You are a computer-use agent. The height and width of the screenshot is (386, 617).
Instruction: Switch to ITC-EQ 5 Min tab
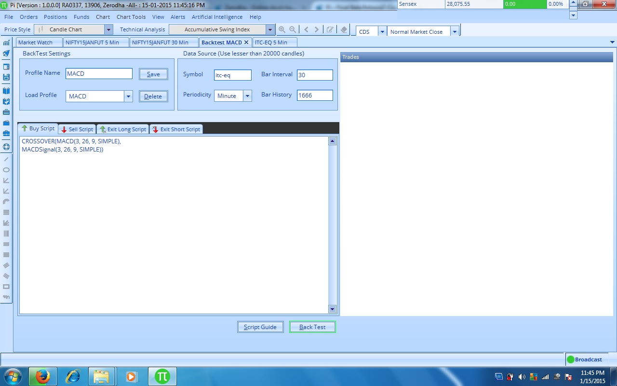pos(275,42)
